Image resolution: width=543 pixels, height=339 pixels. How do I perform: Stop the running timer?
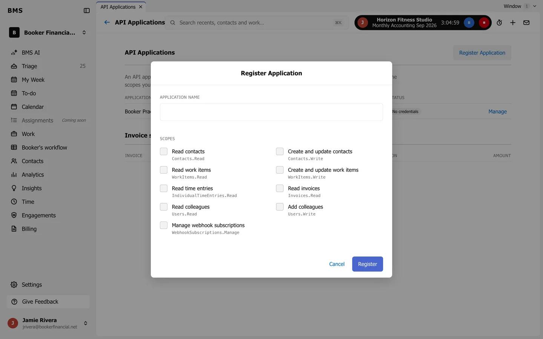pyautogui.click(x=484, y=23)
